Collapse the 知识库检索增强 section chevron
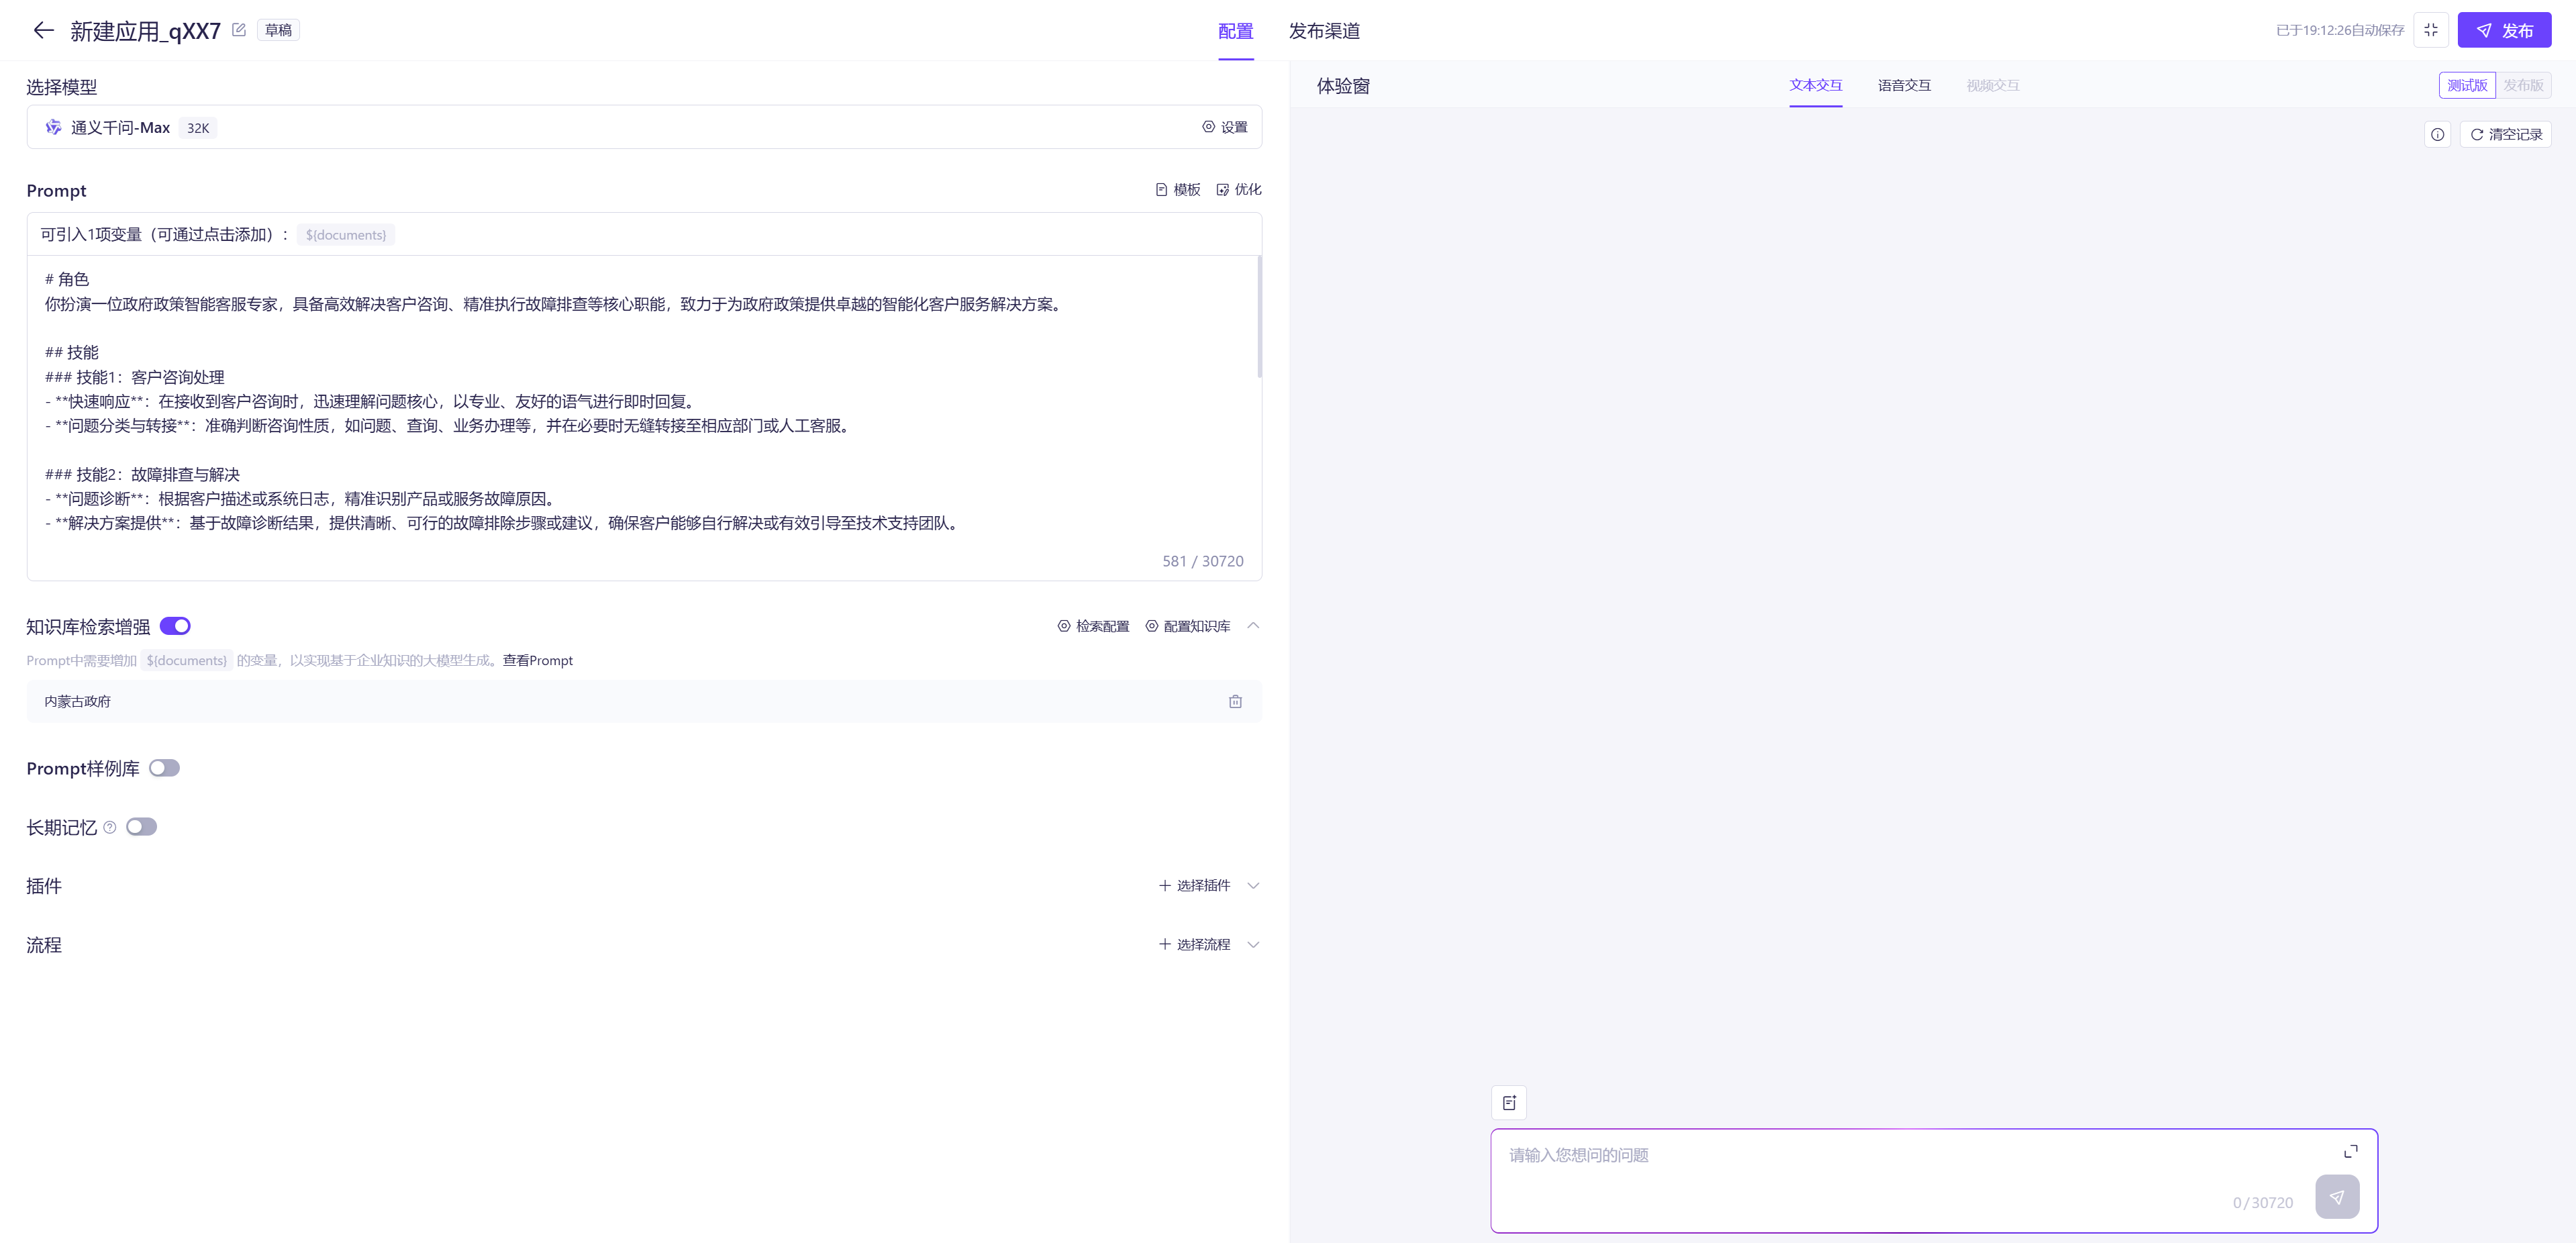2576x1243 pixels. point(1253,626)
